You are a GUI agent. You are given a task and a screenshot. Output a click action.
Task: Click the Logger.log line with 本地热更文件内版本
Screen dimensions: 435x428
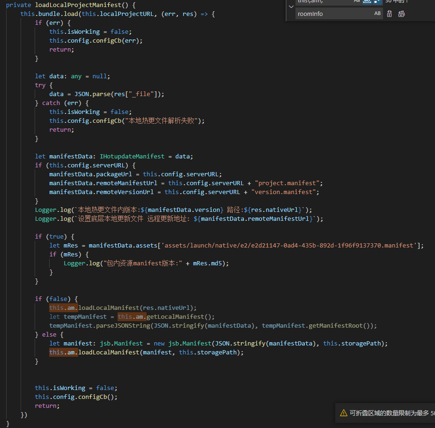(x=173, y=210)
